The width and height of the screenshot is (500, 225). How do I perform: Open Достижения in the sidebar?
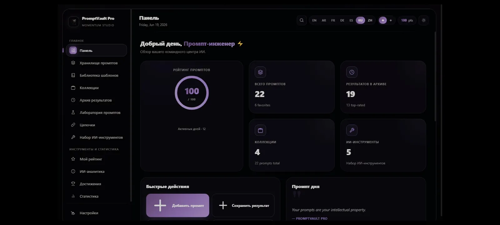click(97, 184)
